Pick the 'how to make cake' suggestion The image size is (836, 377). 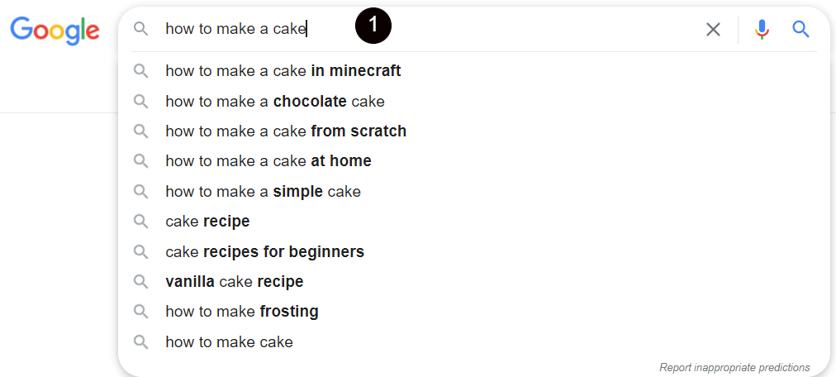pos(473,341)
